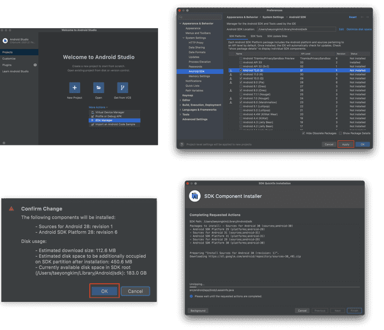384x330 pixels.
Task: Click download icon beside Android 9.0 (Pie)
Action: (231, 82)
